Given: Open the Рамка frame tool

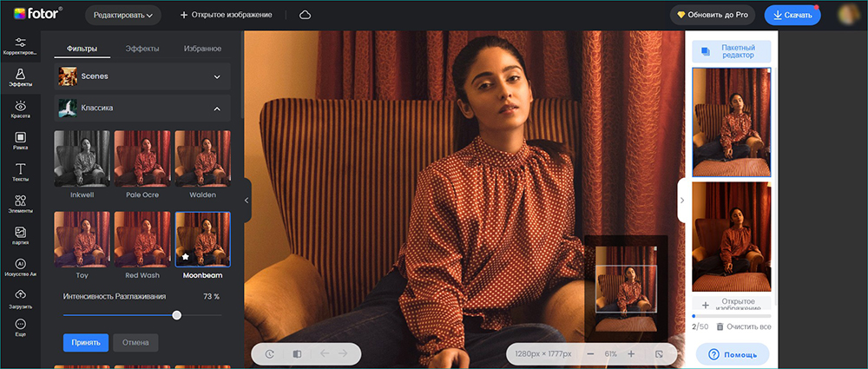Looking at the screenshot, I should [x=20, y=141].
